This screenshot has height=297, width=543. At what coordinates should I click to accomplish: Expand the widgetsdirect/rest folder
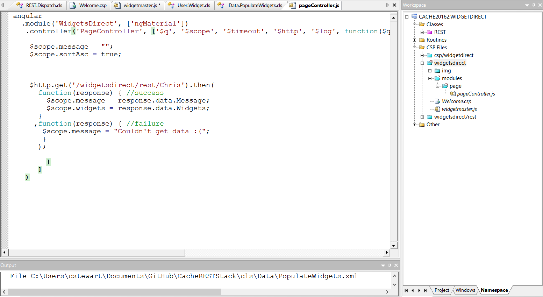pyautogui.click(x=422, y=117)
